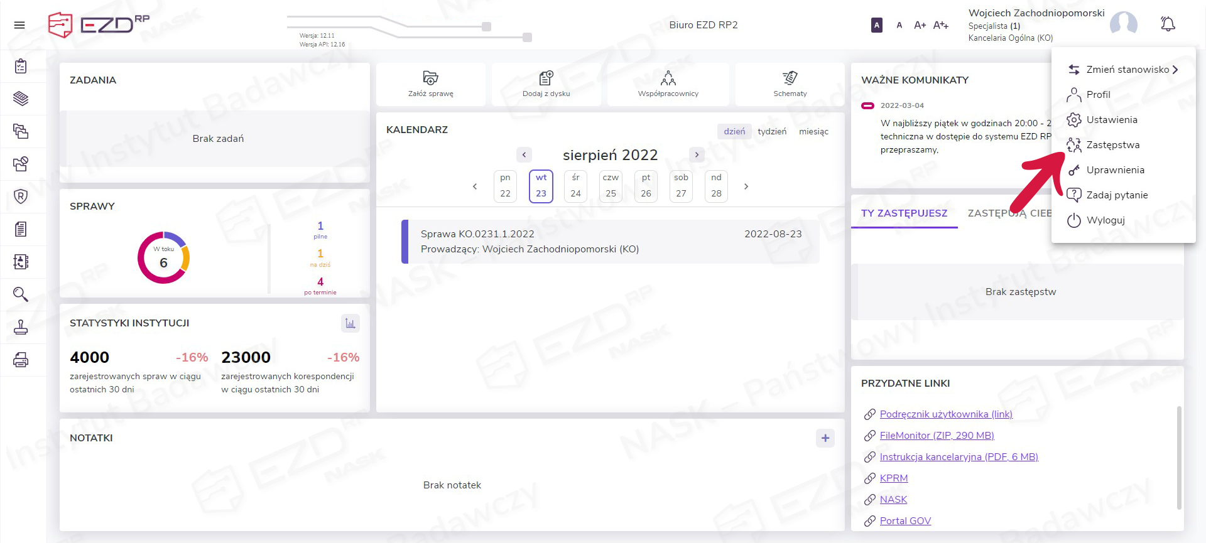
Task: Click the printer icon in sidebar
Action: coord(21,360)
